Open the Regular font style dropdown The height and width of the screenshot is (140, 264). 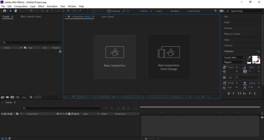244,62
